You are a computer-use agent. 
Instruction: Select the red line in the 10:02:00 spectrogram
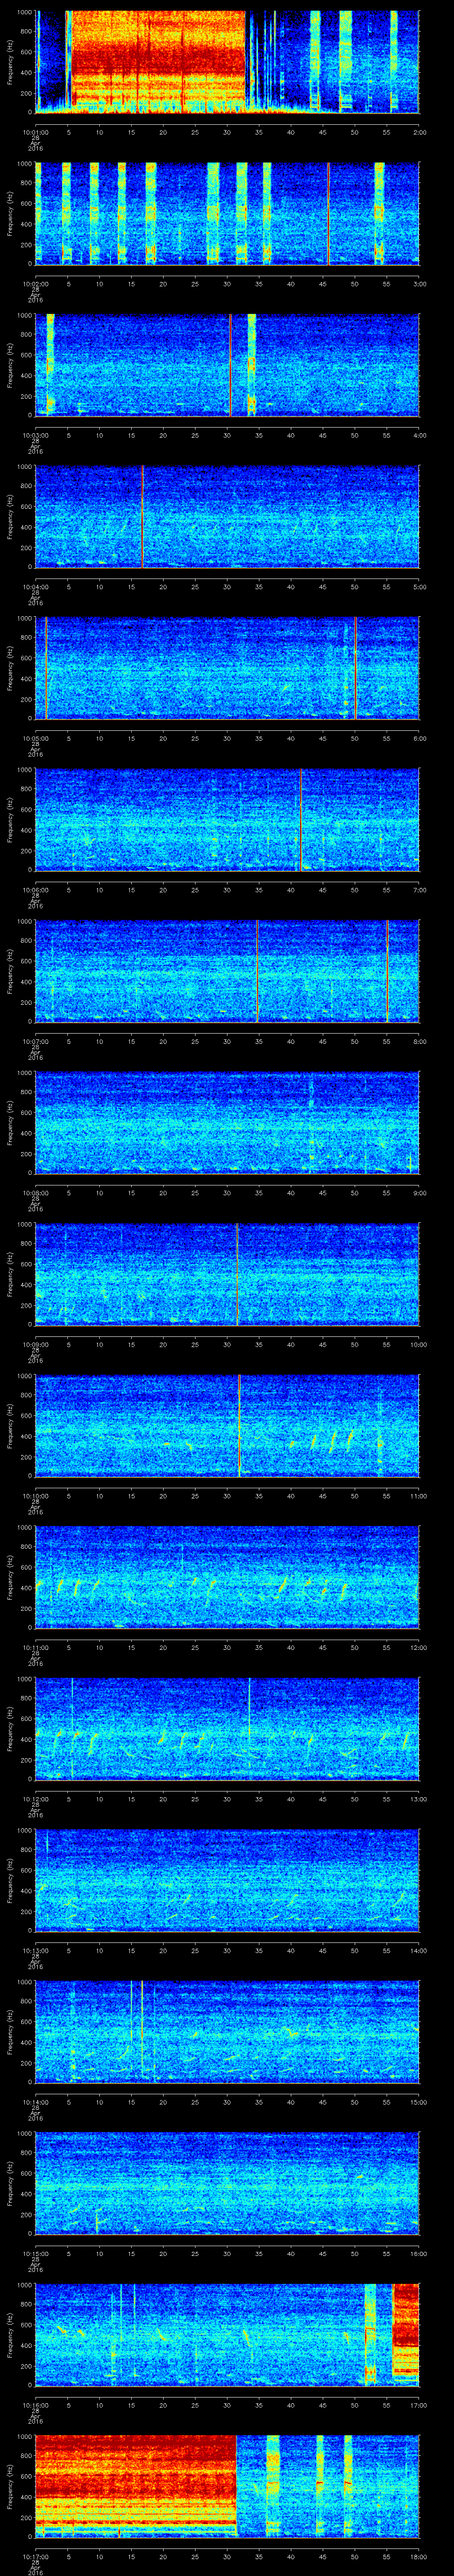point(328,214)
